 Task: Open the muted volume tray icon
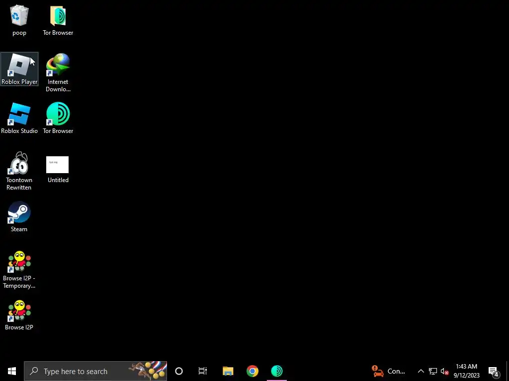tap(444, 371)
